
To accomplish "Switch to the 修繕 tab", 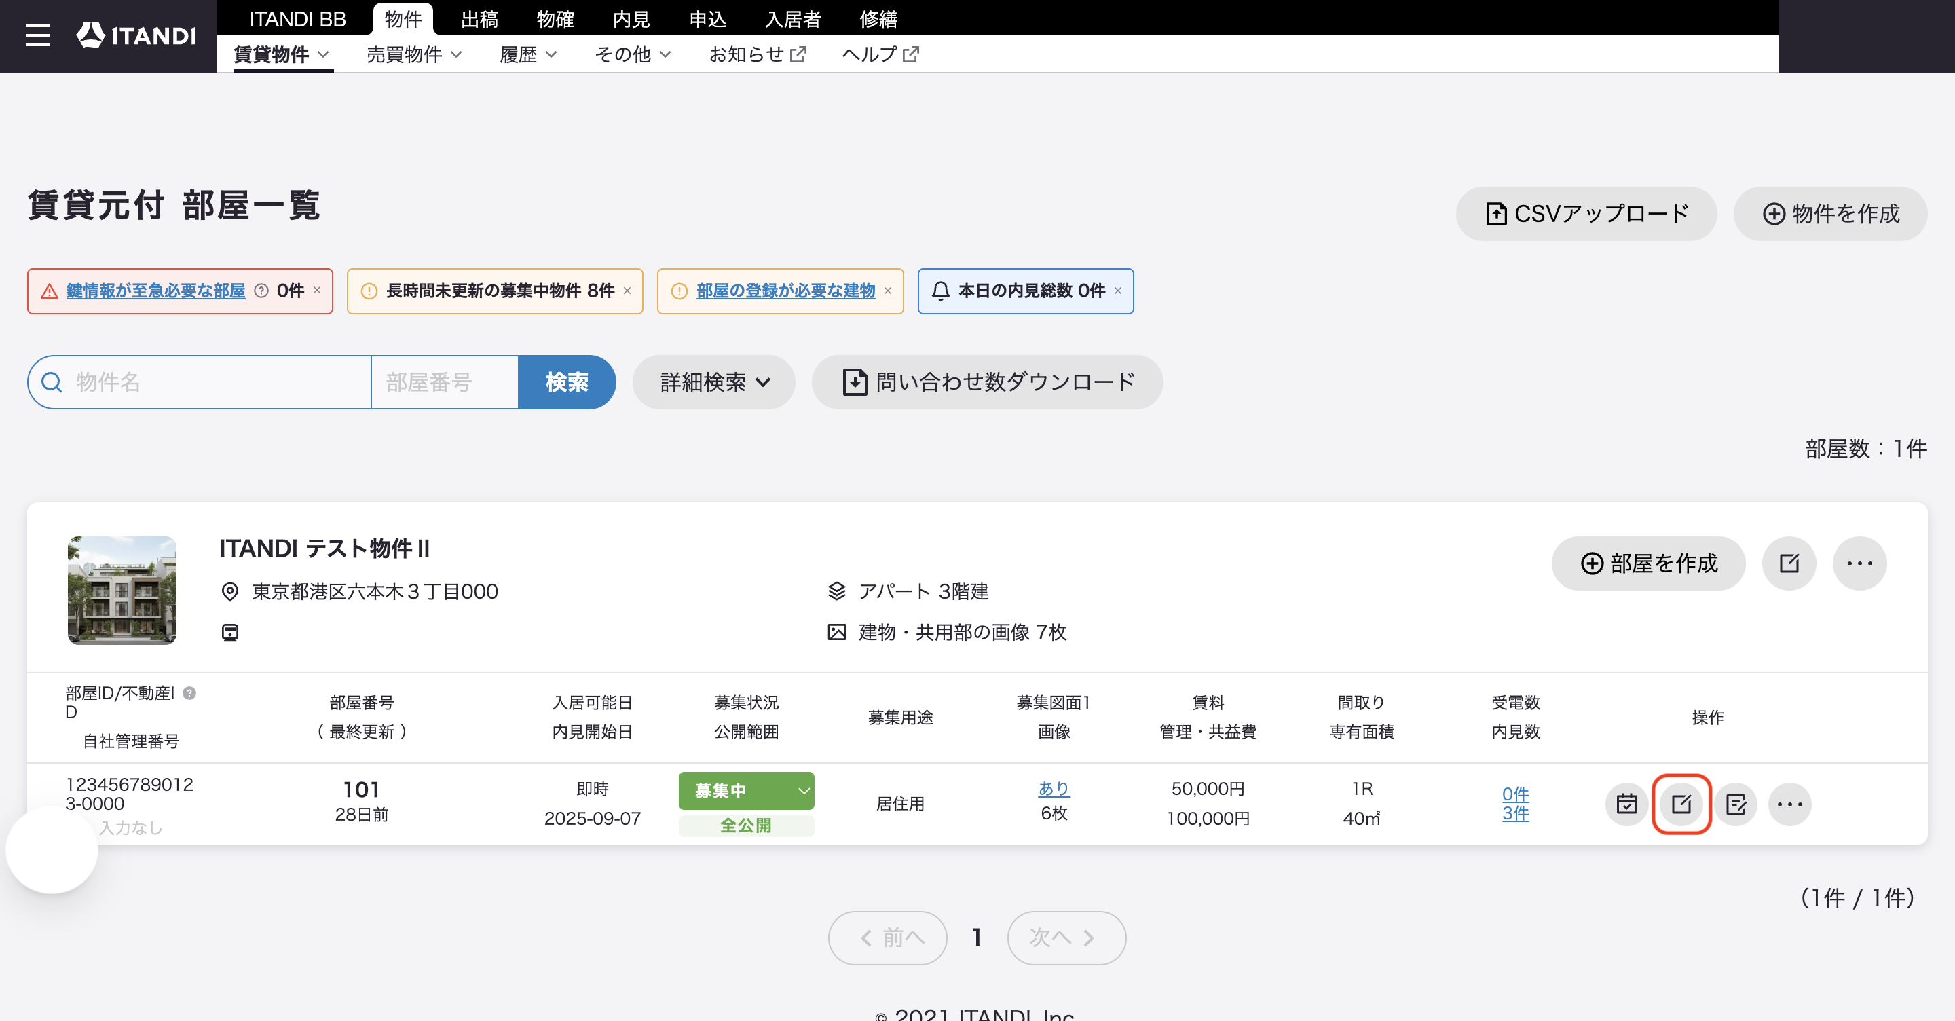I will pyautogui.click(x=879, y=19).
